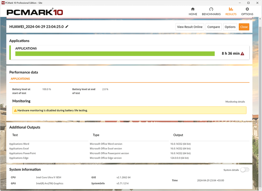Click the Microsoft Office Powerpoint version cell
The width and height of the screenshot is (262, 191).
109,153
